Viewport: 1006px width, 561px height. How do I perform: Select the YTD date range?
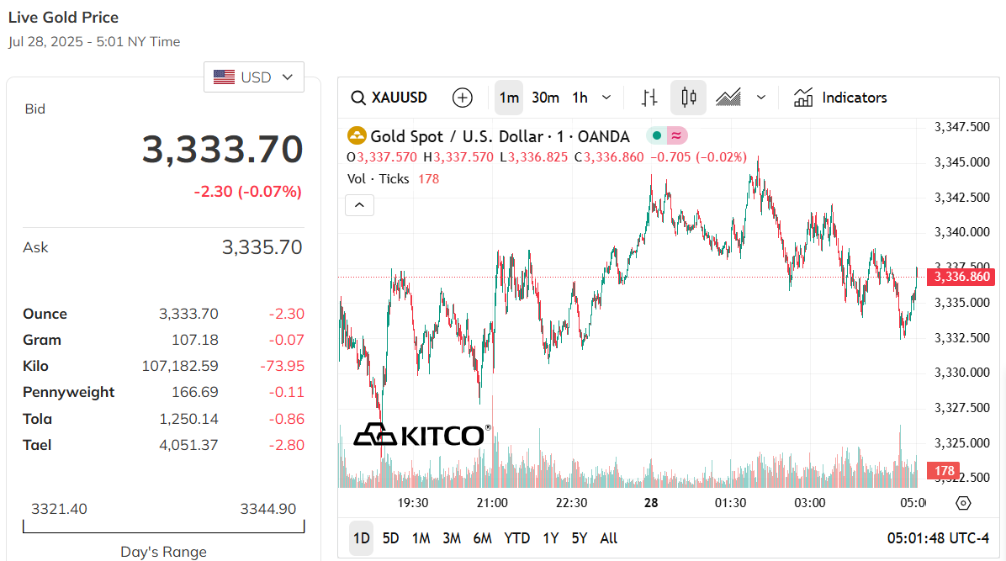pyautogui.click(x=516, y=538)
